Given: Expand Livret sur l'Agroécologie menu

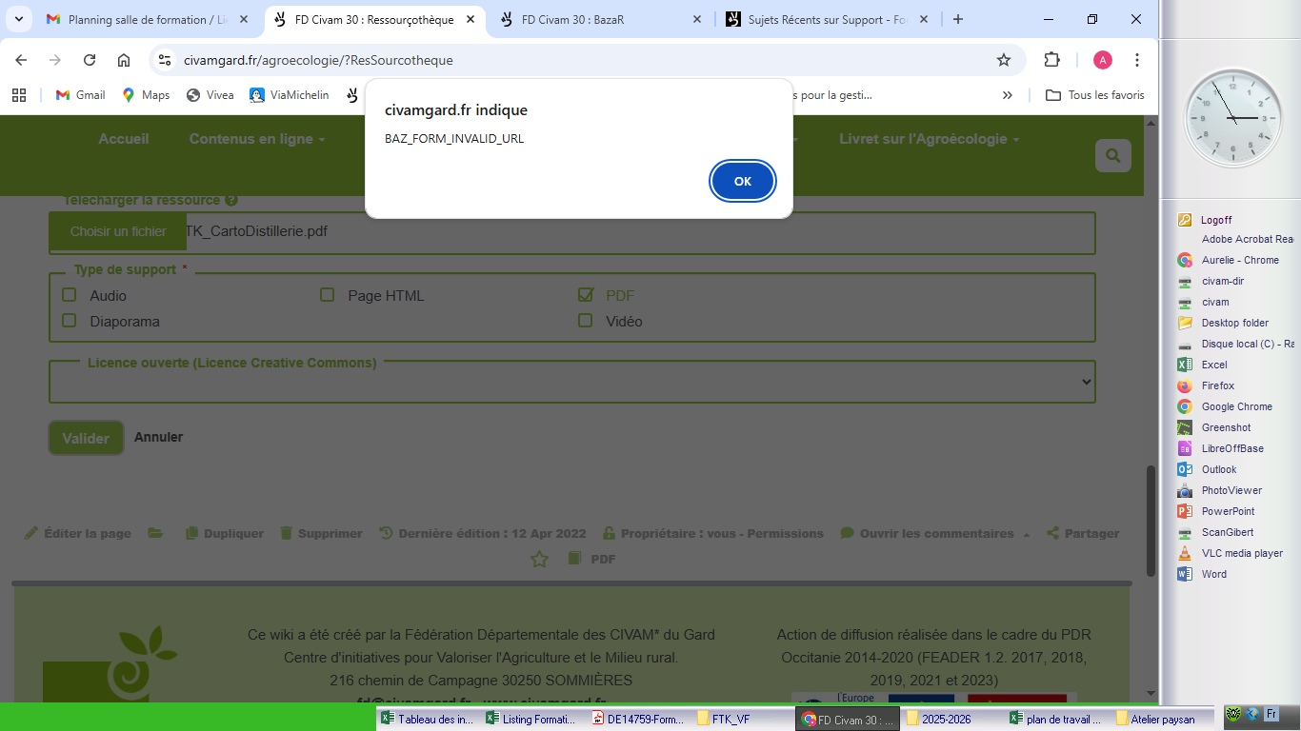Looking at the screenshot, I should click(x=929, y=139).
